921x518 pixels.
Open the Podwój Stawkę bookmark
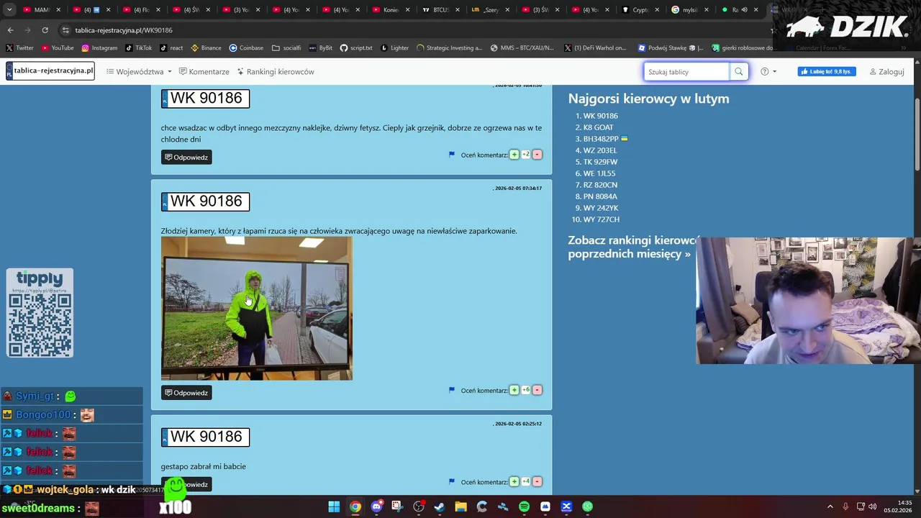671,47
